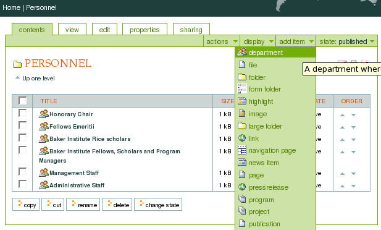Move Administrative Staff up with the arrow
381x230 pixels.
point(342,186)
